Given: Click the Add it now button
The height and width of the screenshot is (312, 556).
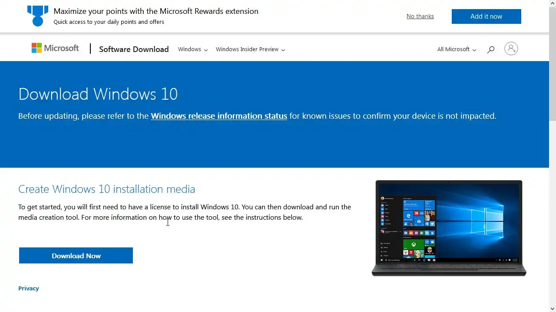Looking at the screenshot, I should (486, 16).
